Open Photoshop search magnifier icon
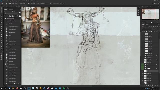The width and height of the screenshot is (160, 90). pyautogui.click(x=153, y=3)
